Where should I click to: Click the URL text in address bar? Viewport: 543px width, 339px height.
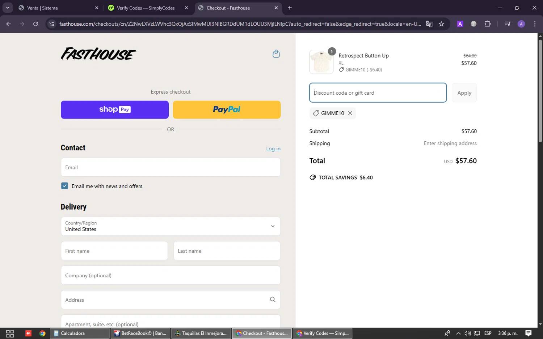pyautogui.click(x=240, y=24)
